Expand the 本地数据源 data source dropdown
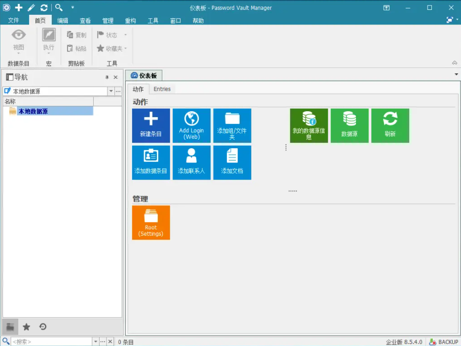Image resolution: width=461 pixels, height=346 pixels. coord(111,91)
